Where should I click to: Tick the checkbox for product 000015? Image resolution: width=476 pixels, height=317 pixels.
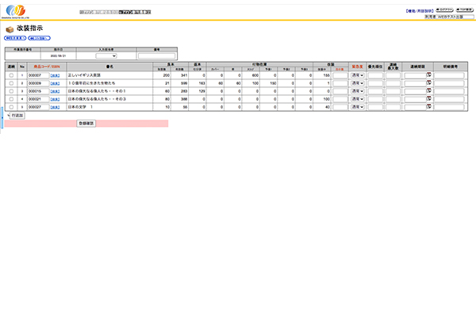coord(11,91)
